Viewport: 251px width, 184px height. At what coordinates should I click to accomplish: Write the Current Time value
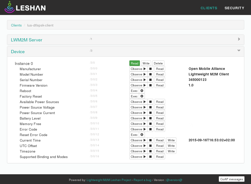(x=171, y=140)
